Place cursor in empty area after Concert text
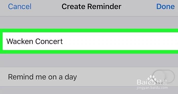 [119, 41]
